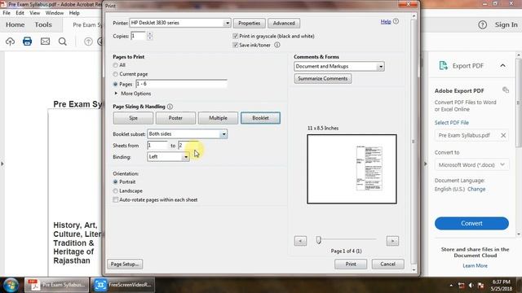The width and height of the screenshot is (522, 293).
Task: Click the Print button
Action: (351, 264)
